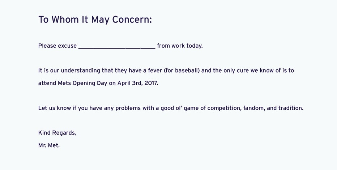Viewport: 337px width, 170px height.
Task: Click the word "attend" starting the second line
Action: 47,83
